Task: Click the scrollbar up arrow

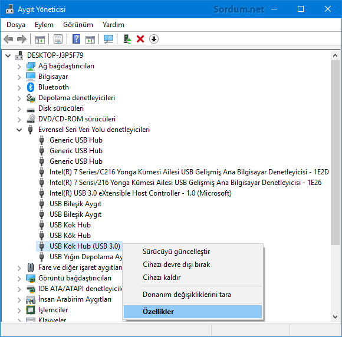Action: point(336,55)
